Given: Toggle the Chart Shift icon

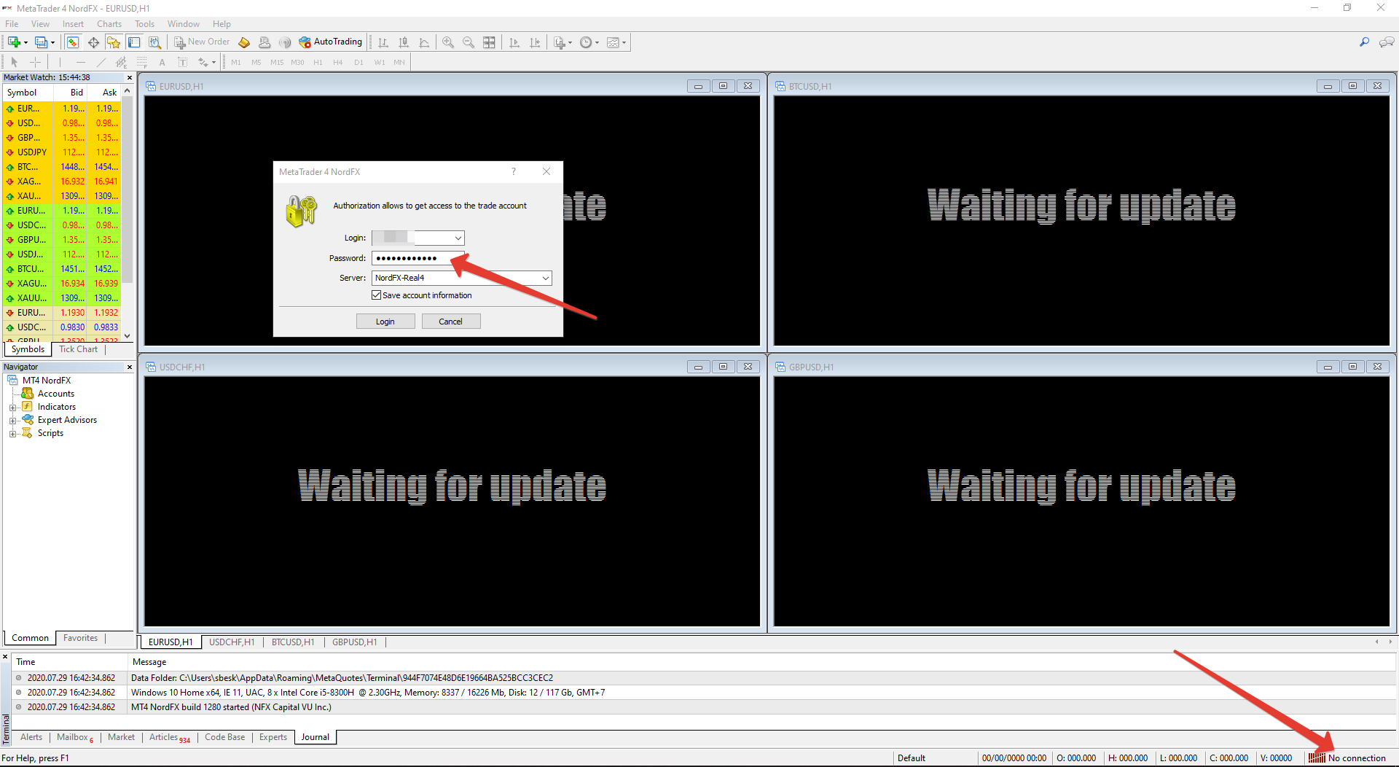Looking at the screenshot, I should pyautogui.click(x=535, y=42).
